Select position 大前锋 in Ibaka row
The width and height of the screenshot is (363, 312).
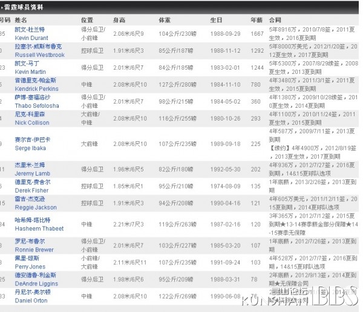(90, 144)
